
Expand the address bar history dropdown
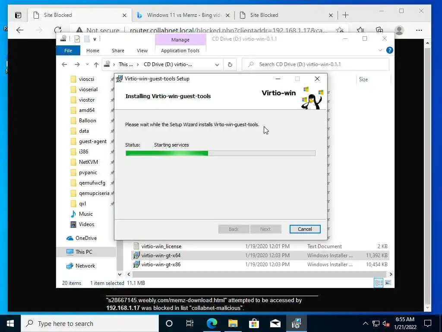[x=217, y=65]
